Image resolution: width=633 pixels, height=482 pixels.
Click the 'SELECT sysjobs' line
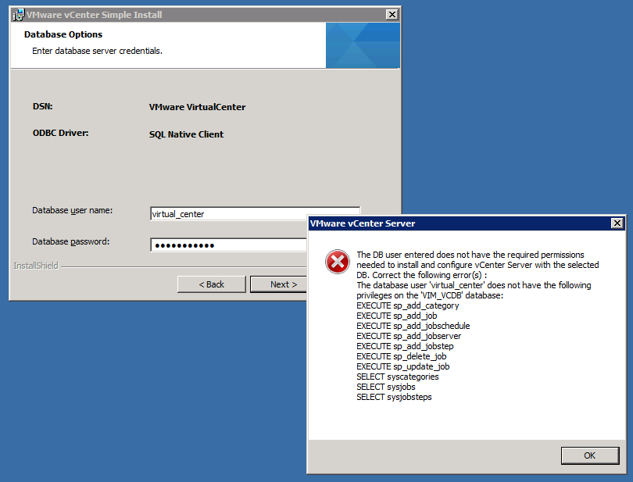pyautogui.click(x=386, y=387)
